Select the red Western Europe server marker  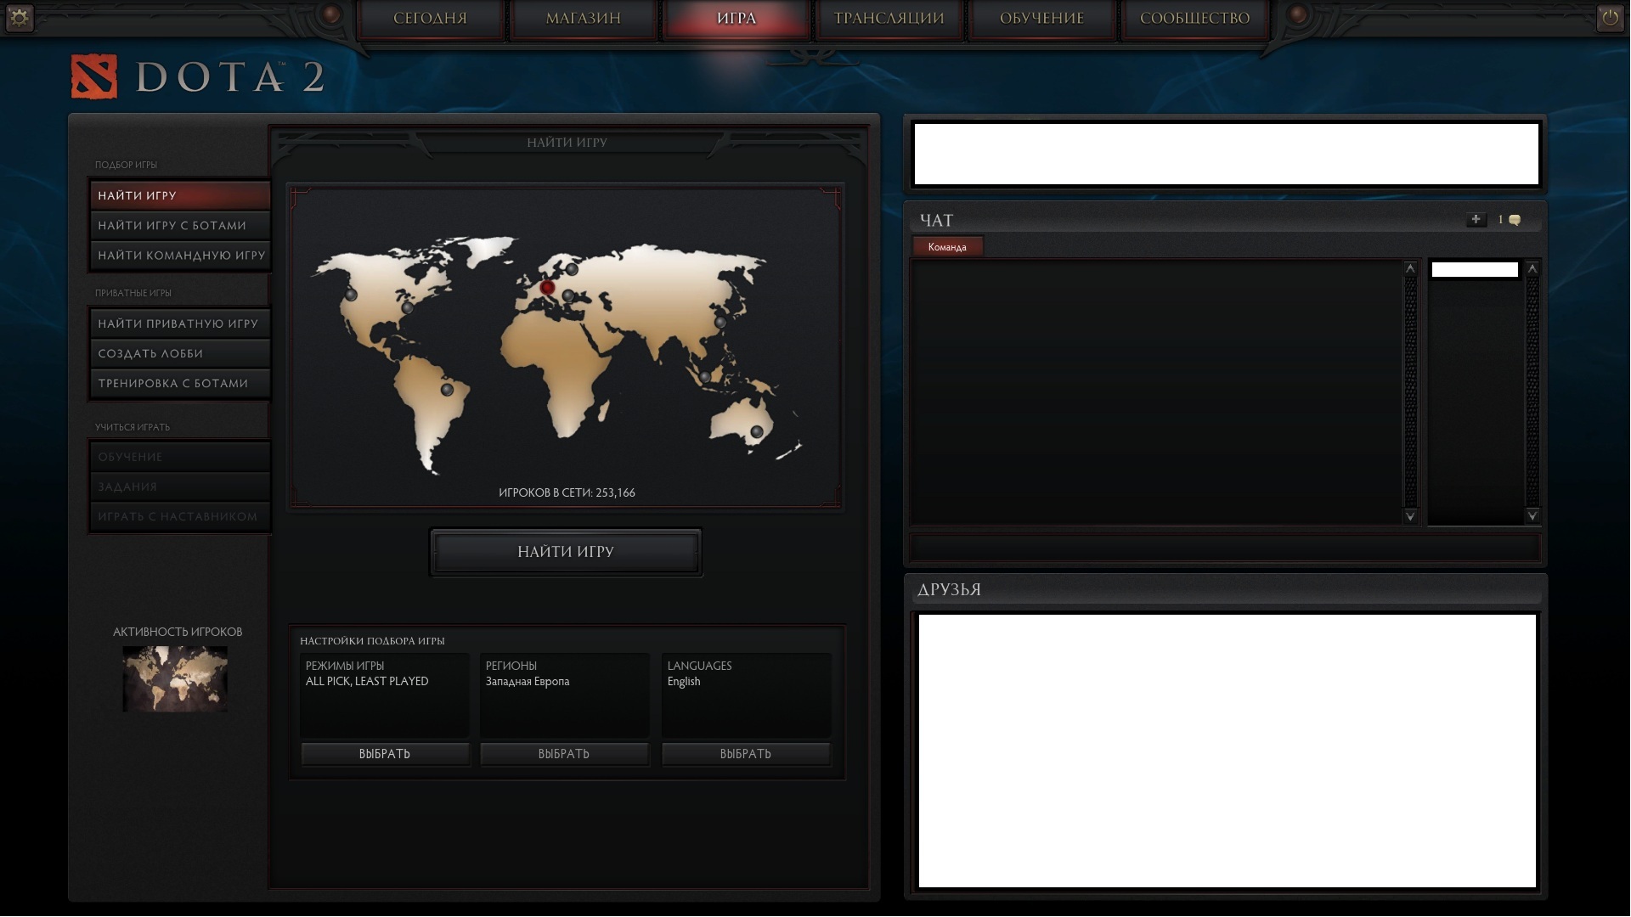(x=547, y=288)
